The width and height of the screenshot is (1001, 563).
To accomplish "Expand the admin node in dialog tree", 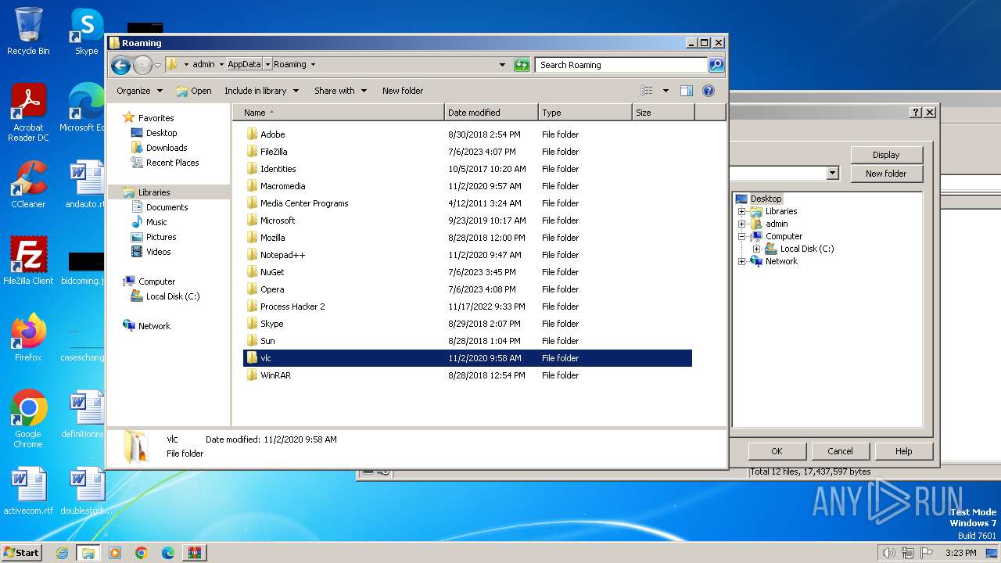I will [x=741, y=224].
